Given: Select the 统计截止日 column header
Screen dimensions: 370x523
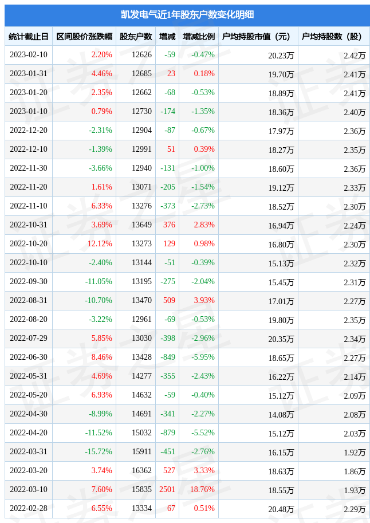Looking at the screenshot, I should [x=29, y=36].
